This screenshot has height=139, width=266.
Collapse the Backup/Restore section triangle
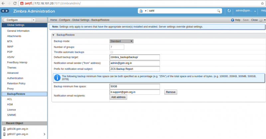(53, 35)
